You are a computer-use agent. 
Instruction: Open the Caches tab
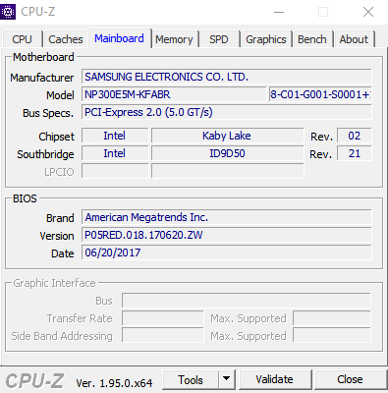coord(66,39)
